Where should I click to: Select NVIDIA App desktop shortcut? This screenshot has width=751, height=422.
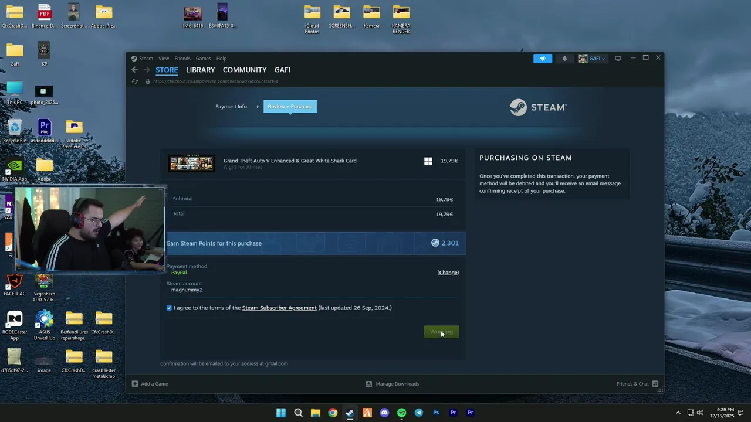tap(15, 169)
